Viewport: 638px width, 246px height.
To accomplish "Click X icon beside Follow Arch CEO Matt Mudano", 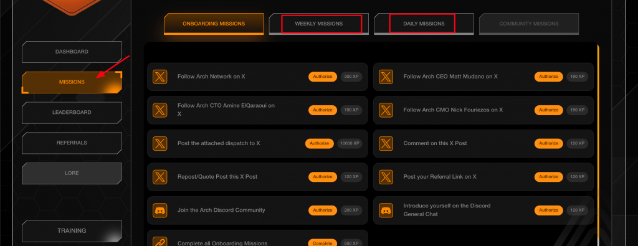I will click(x=386, y=77).
